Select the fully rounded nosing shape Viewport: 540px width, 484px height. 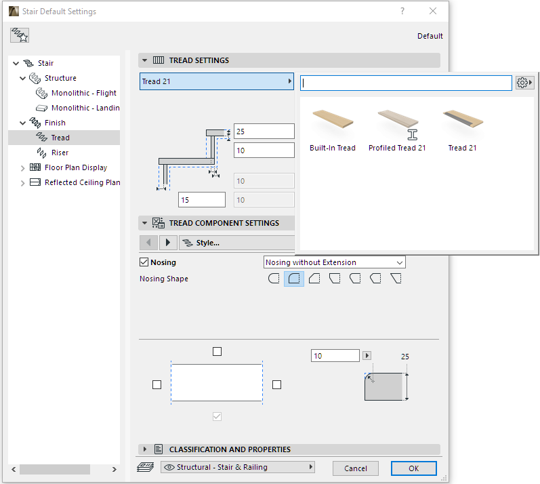click(274, 279)
